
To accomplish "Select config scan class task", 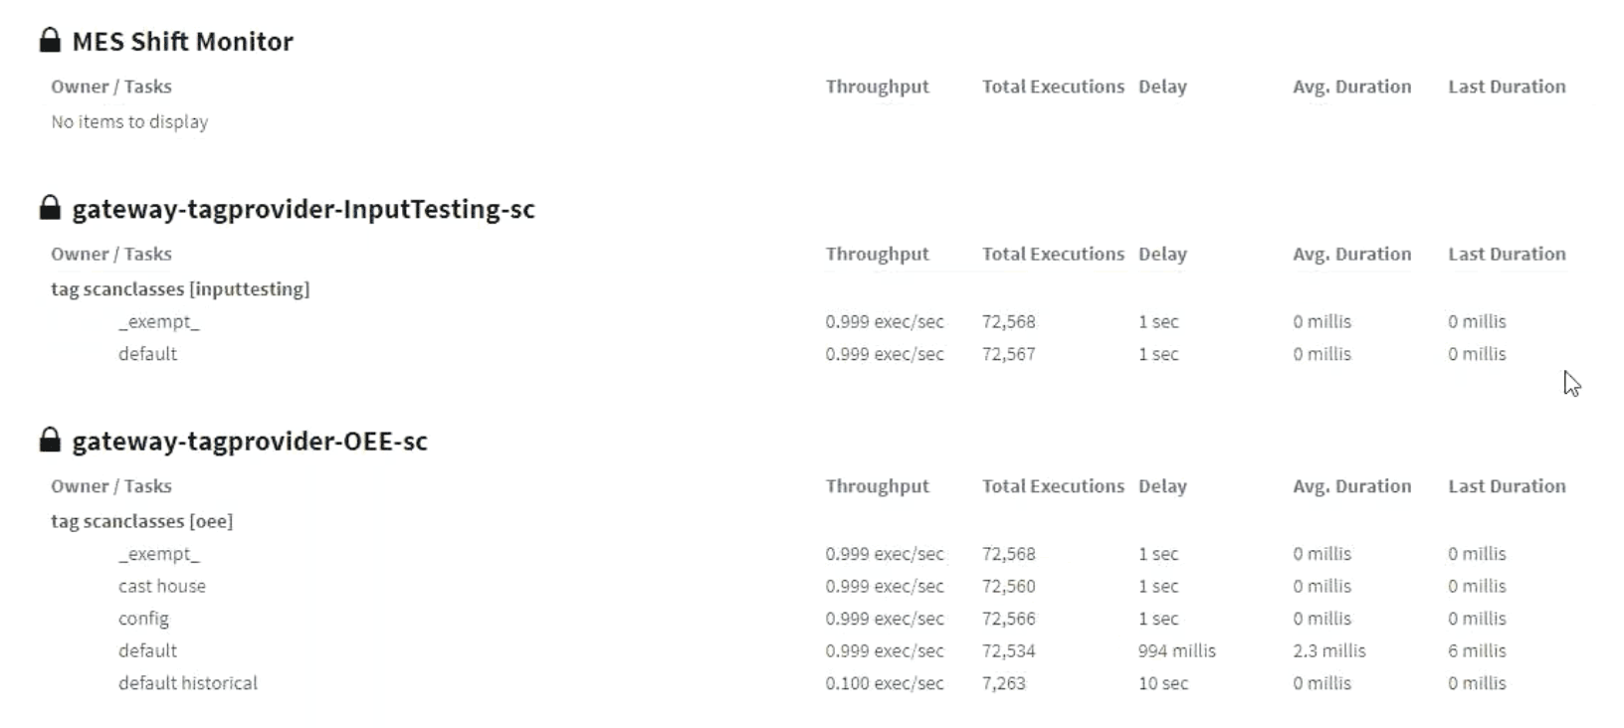I will (143, 619).
